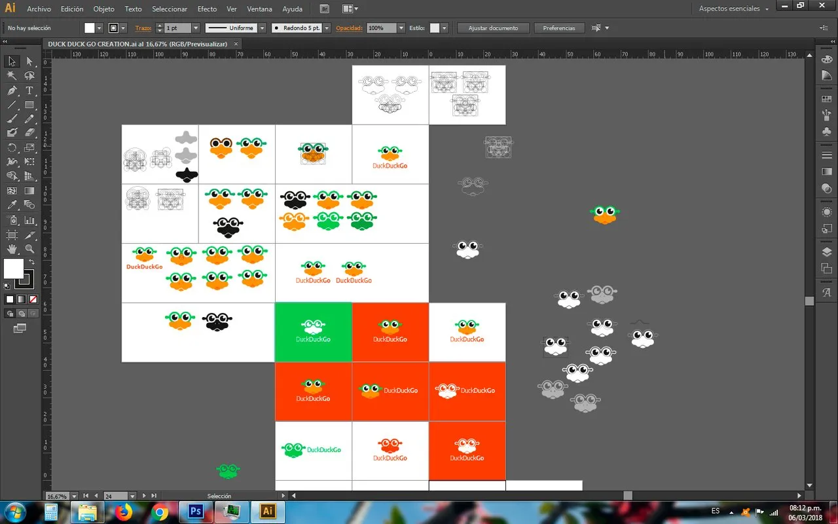838x524 pixels.
Task: Select the Blob Brush tool
Action: click(12, 133)
